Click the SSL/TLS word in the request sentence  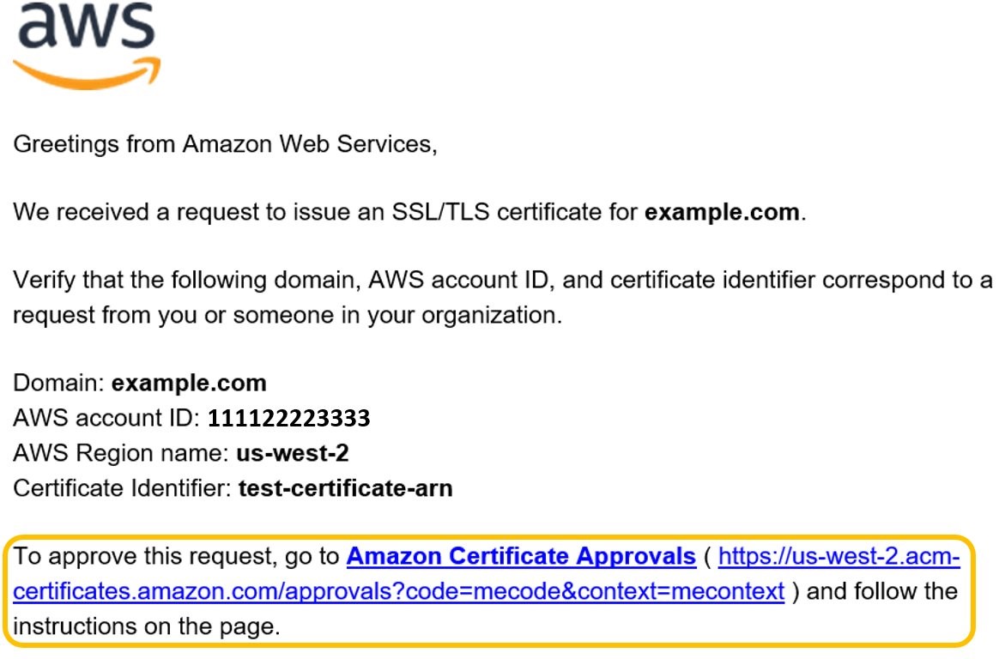[440, 212]
